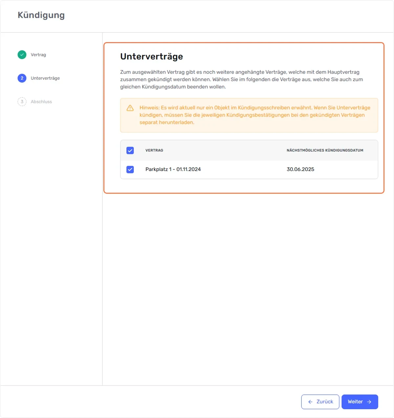Screen dimensions: 394x418
Task: Go to the Abschluss step label
Action: [x=41, y=102]
